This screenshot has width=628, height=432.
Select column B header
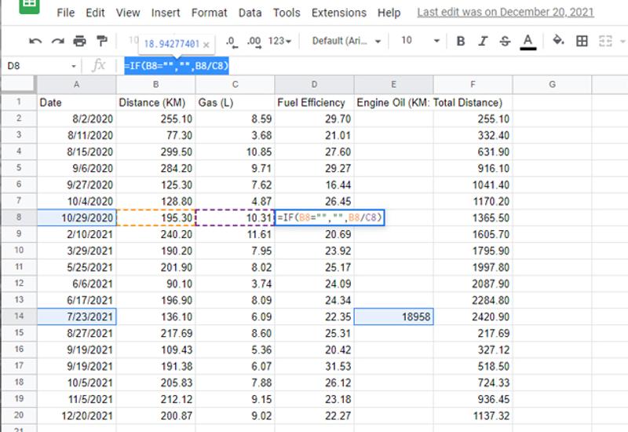pyautogui.click(x=155, y=85)
